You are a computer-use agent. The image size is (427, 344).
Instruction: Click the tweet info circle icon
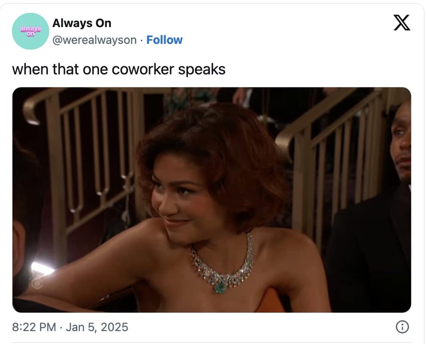(x=402, y=326)
